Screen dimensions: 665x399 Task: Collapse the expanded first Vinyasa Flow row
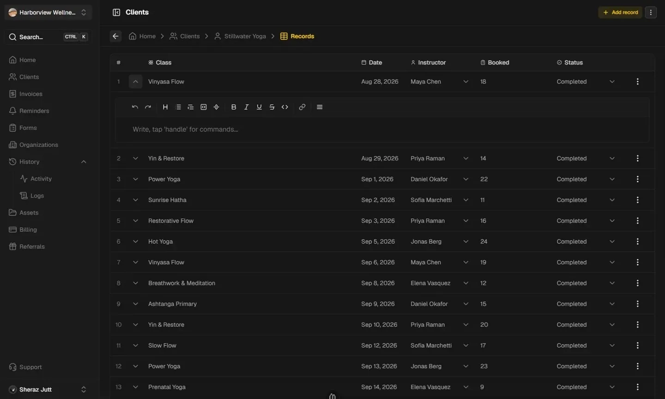click(135, 82)
